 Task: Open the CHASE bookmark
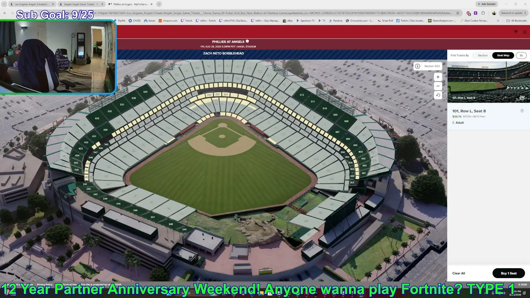click(135, 21)
